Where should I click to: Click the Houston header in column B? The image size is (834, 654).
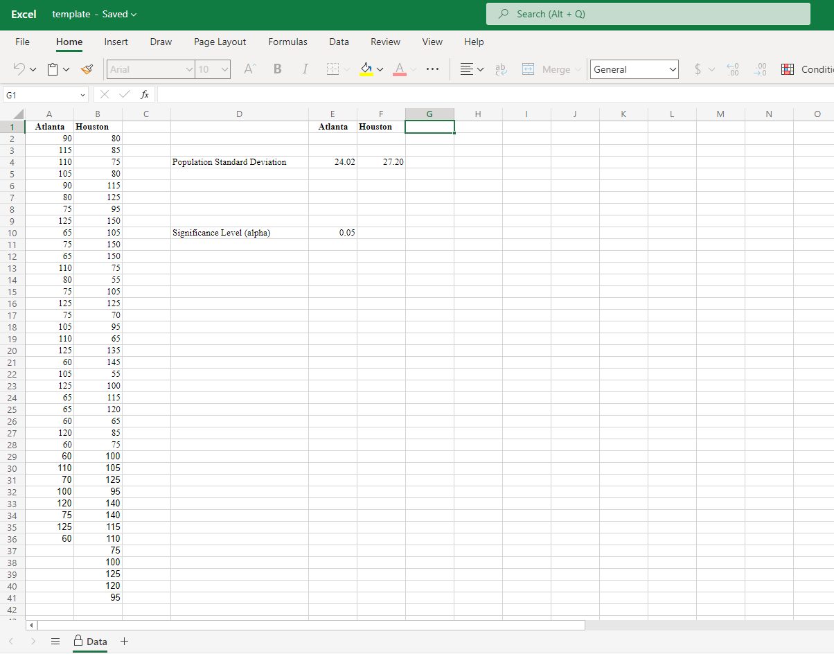[98, 127]
